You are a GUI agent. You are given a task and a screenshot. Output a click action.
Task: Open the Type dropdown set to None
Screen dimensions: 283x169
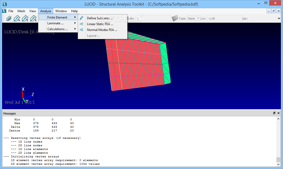pos(194,19)
